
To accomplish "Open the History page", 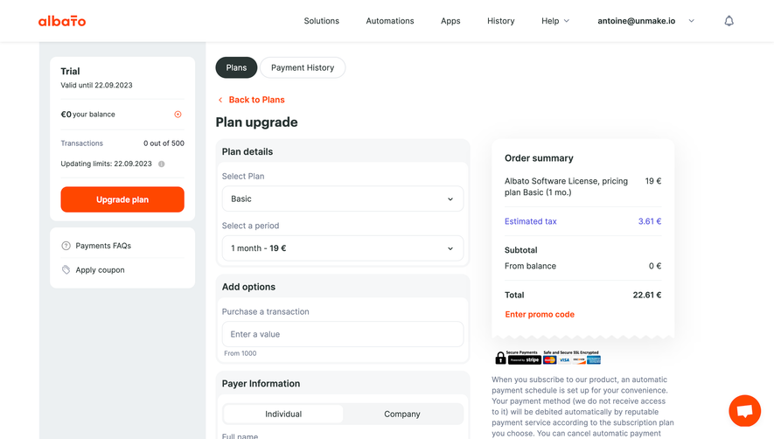I will click(500, 21).
